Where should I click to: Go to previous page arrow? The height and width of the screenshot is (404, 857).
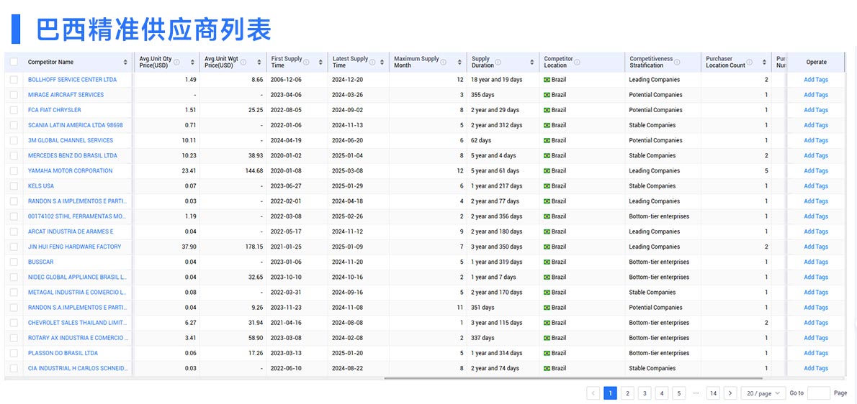click(x=593, y=392)
